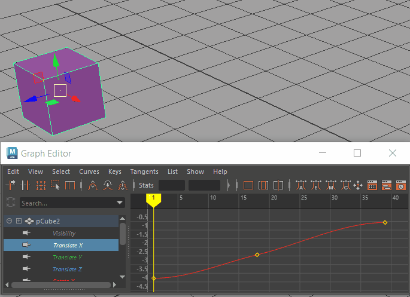
Task: Collapse toolbar group using handle after Retime tool
Action: pyautogui.click(x=81, y=185)
